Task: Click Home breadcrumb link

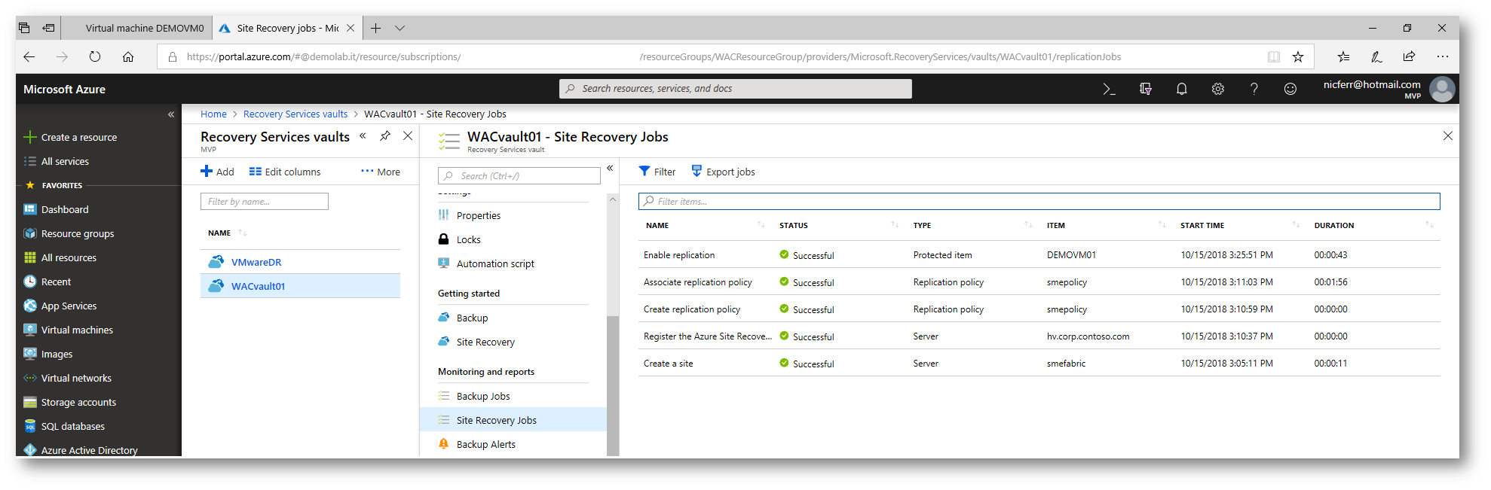Action: 213,114
